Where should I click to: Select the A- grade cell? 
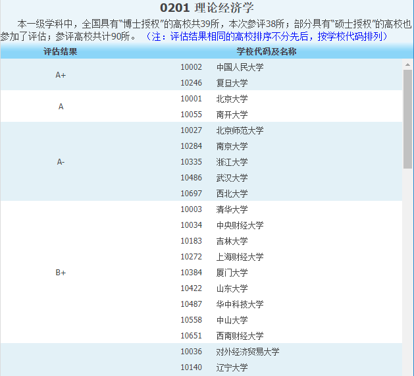pyautogui.click(x=61, y=162)
